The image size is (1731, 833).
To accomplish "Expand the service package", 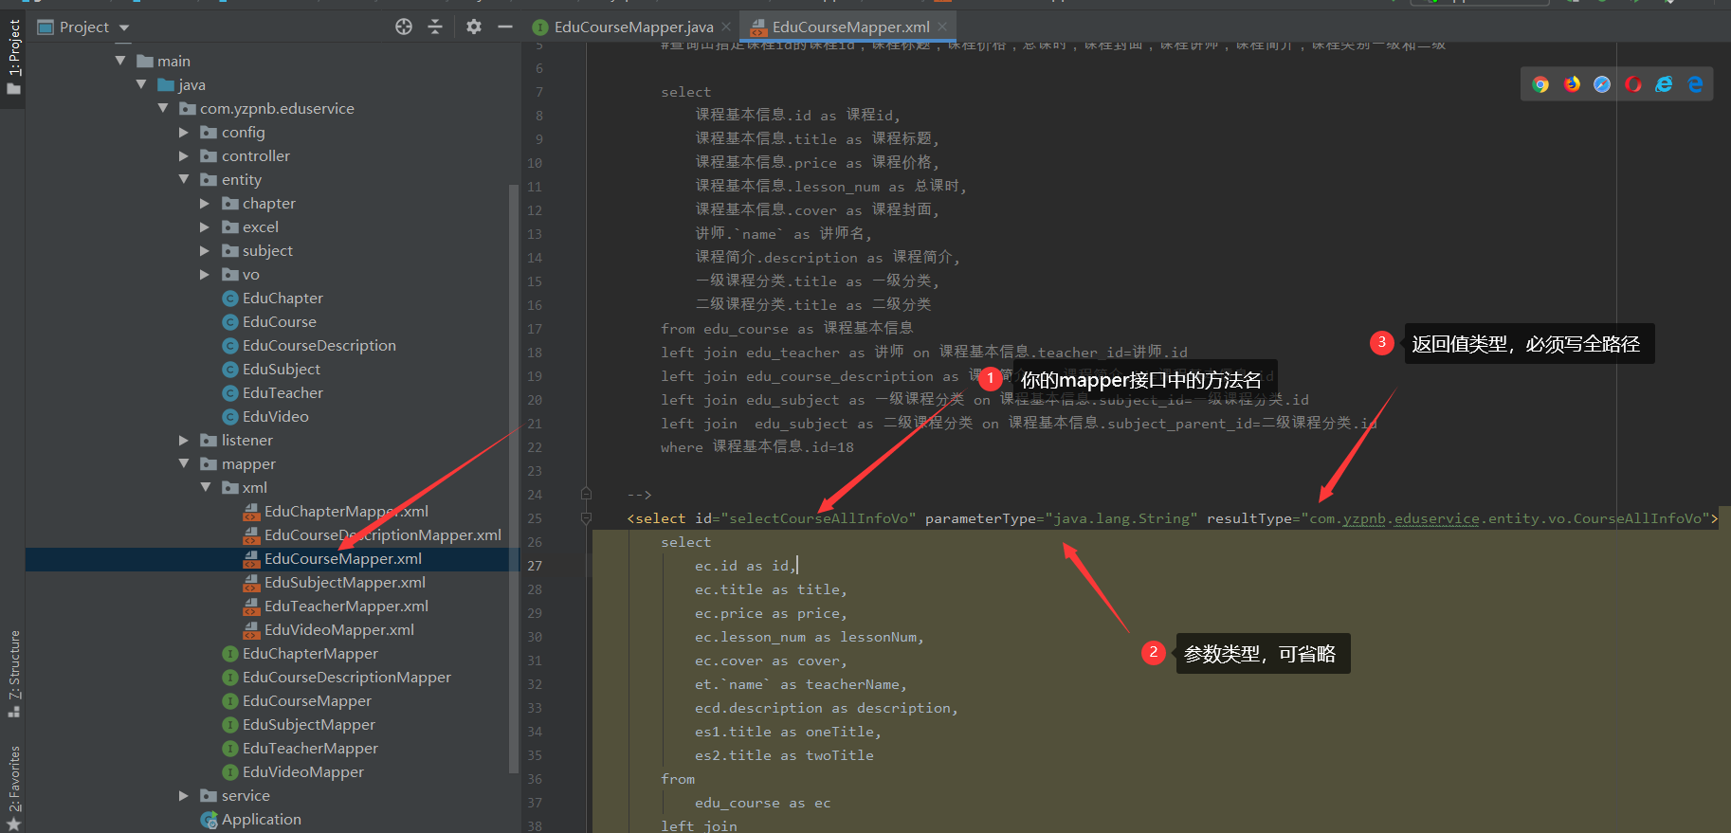I will [x=184, y=795].
